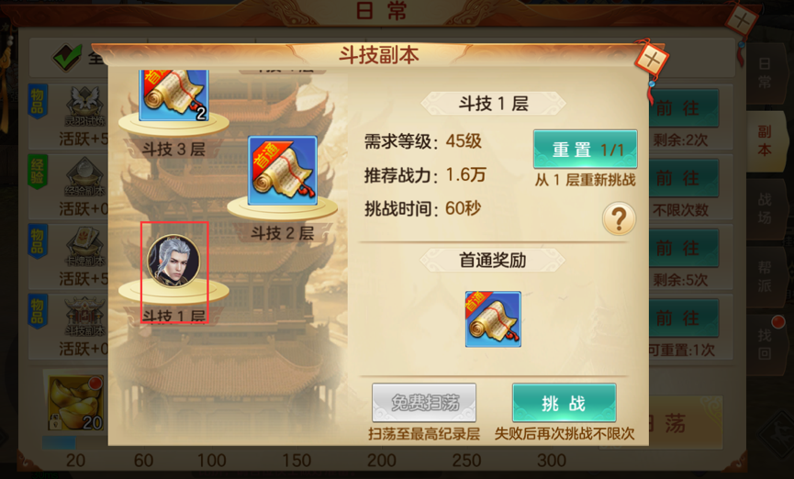This screenshot has width=794, height=479.
Task: Click the 前往 button with 剩余:5次
Action: (684, 248)
